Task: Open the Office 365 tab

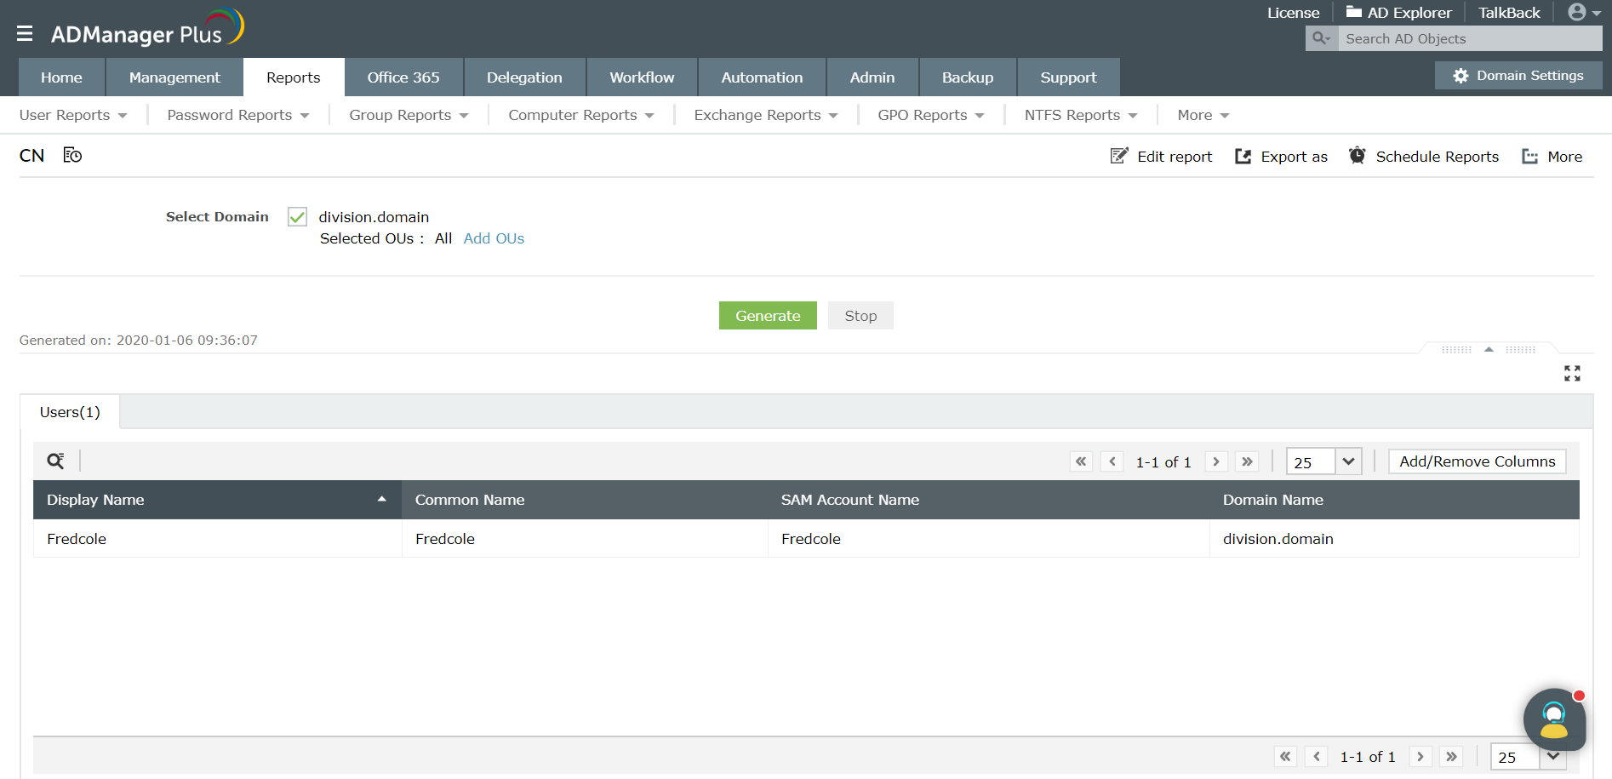Action: click(403, 77)
